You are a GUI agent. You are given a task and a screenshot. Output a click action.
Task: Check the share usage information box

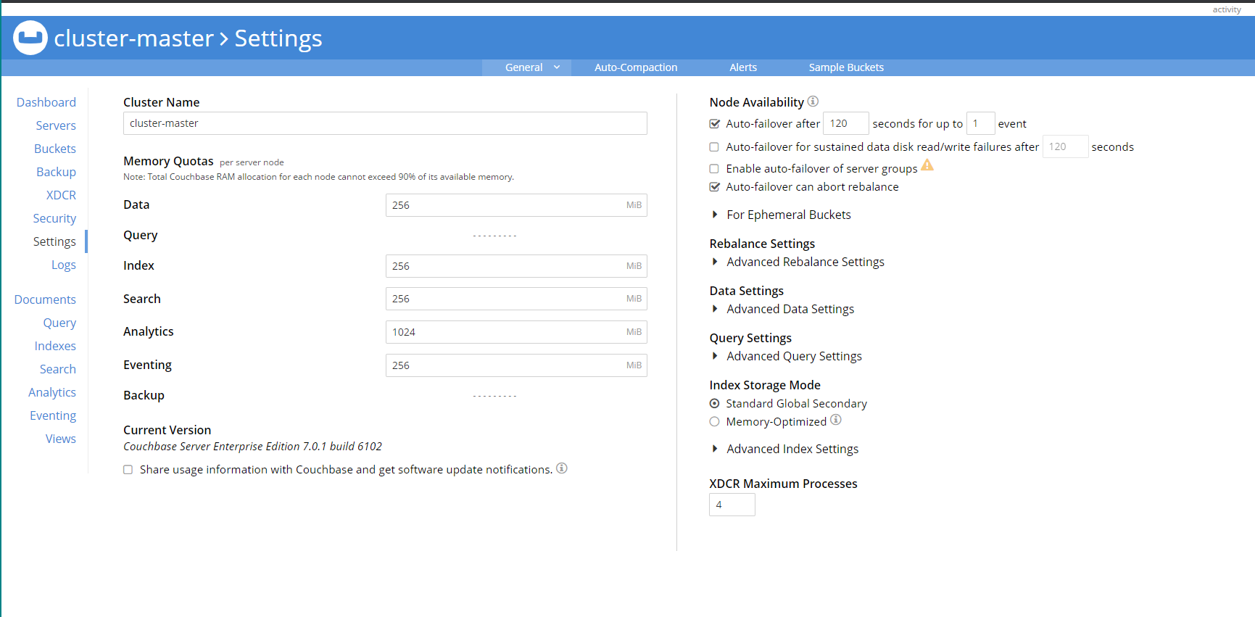pos(128,470)
